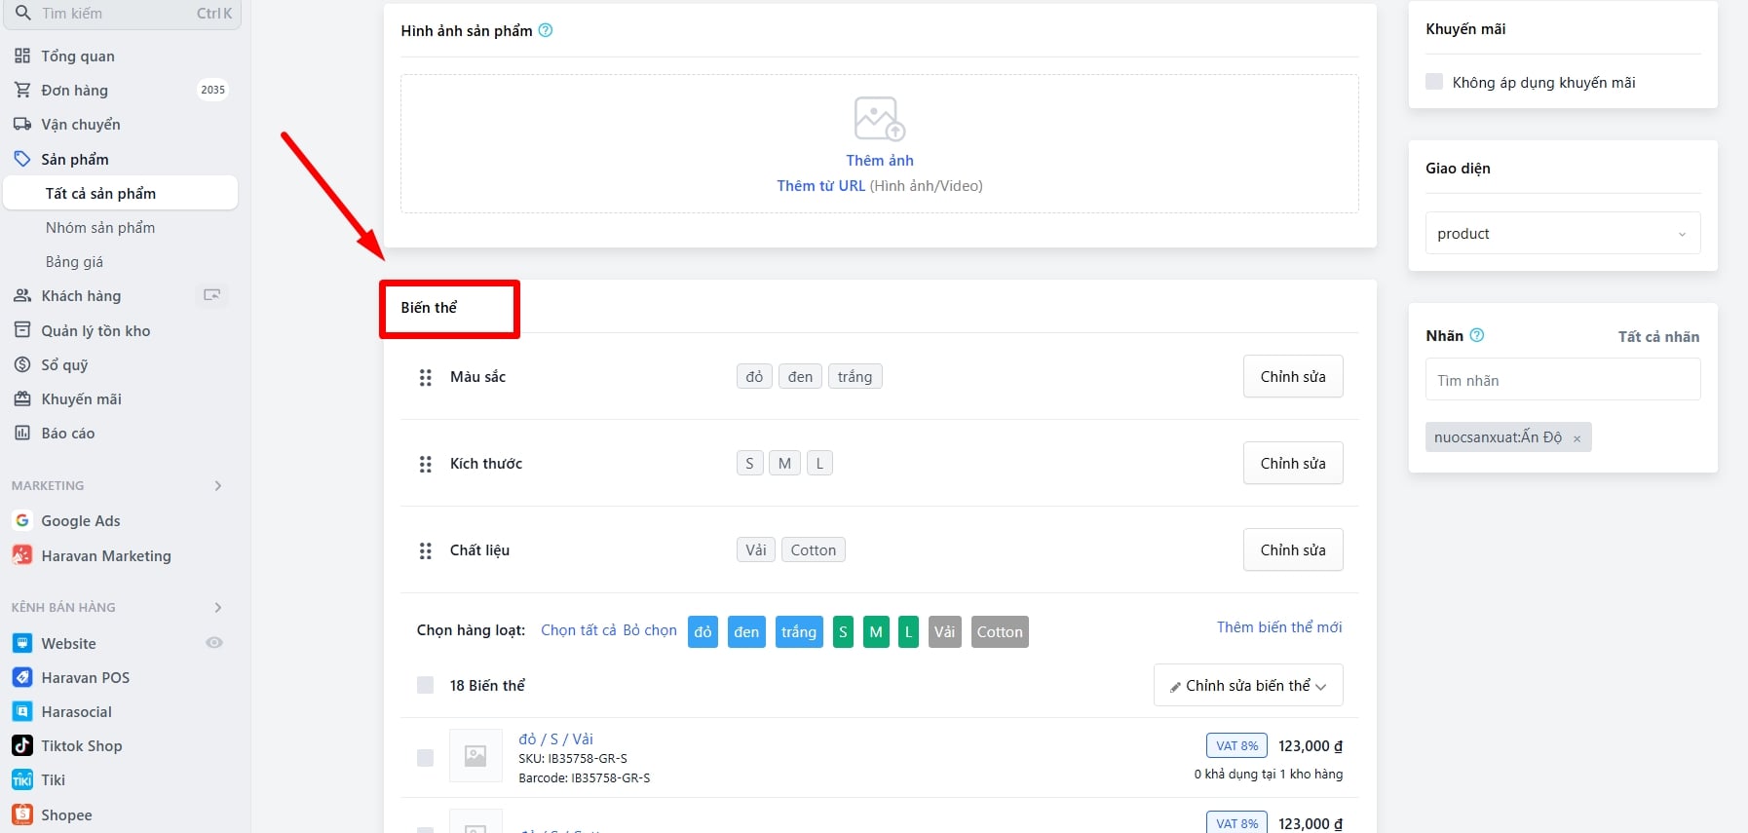Click the drag handle beside Màu sắc
Image resolution: width=1748 pixels, height=833 pixels.
pos(425,377)
